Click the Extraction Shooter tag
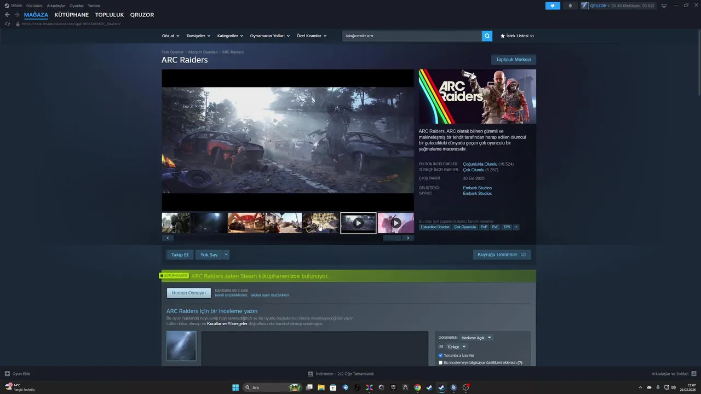Screen dimensions: 701x394 435,227
